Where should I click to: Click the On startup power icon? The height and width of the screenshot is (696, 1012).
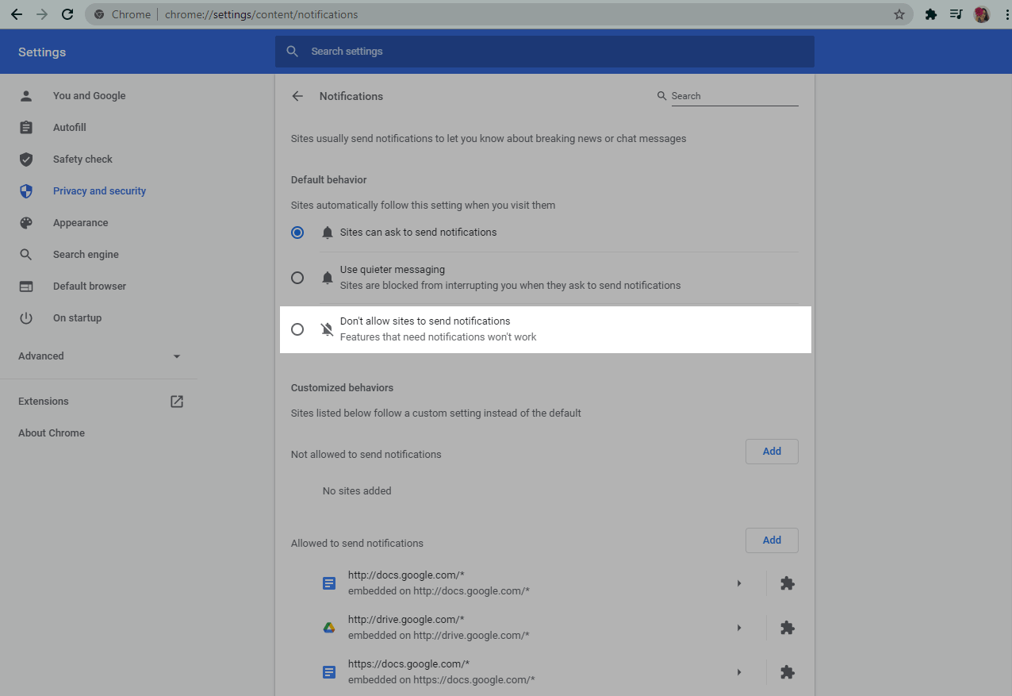point(26,318)
